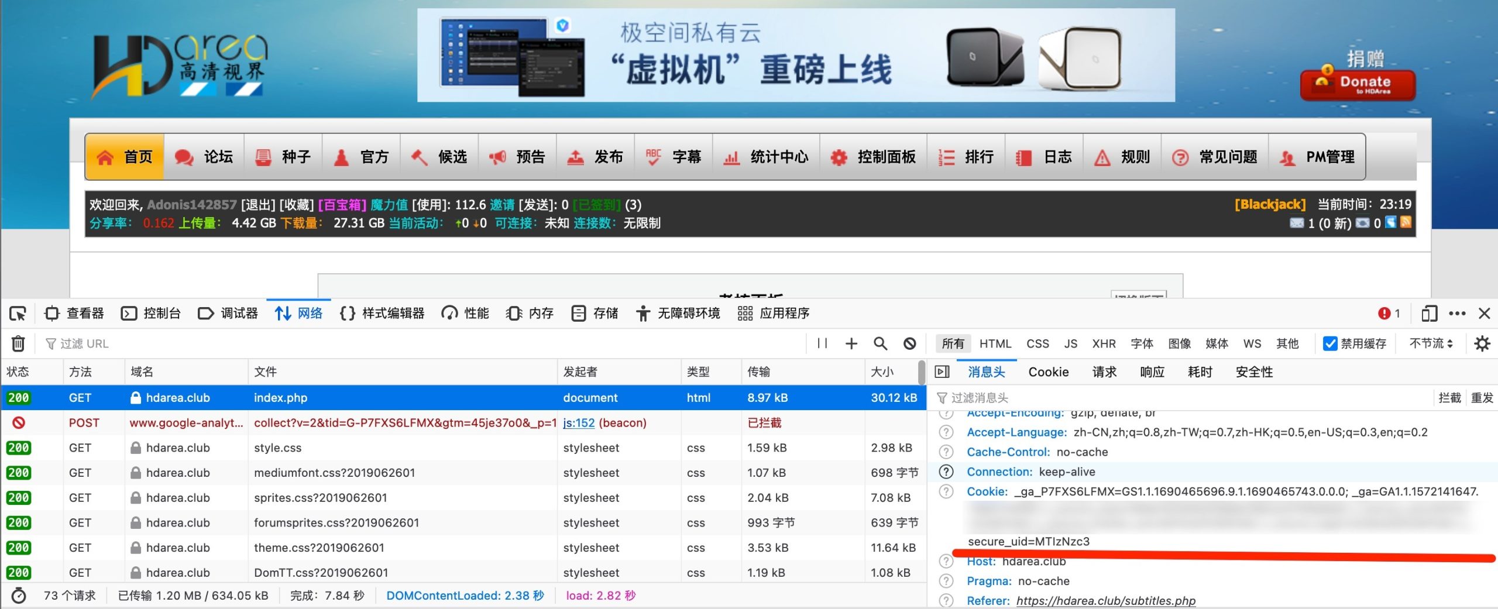The width and height of the screenshot is (1498, 609).
Task: Filter requests by HTML type
Action: 995,343
